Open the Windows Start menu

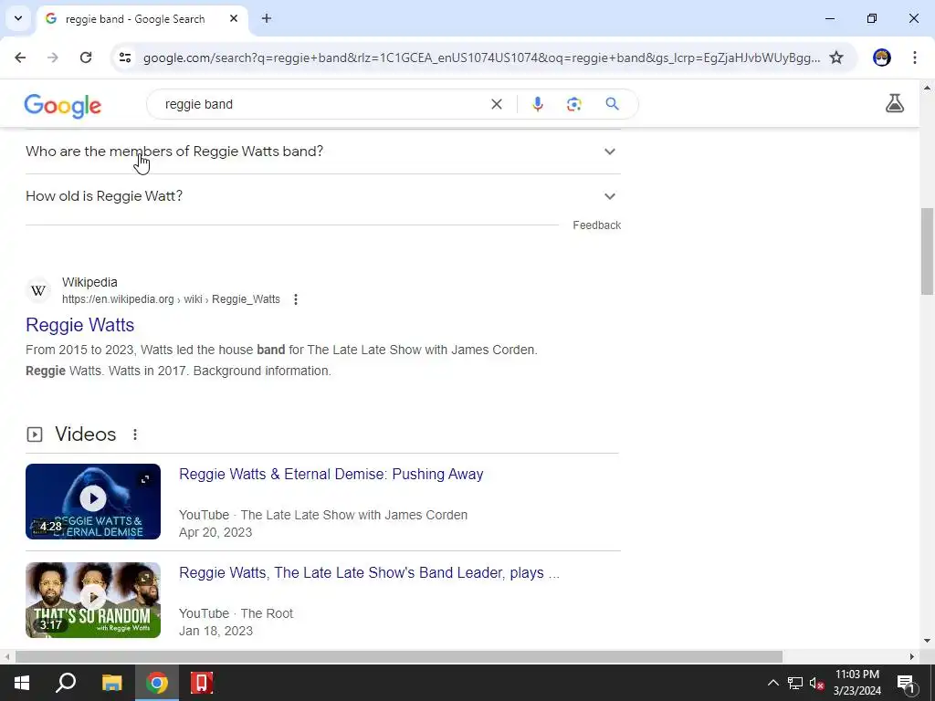[22, 683]
